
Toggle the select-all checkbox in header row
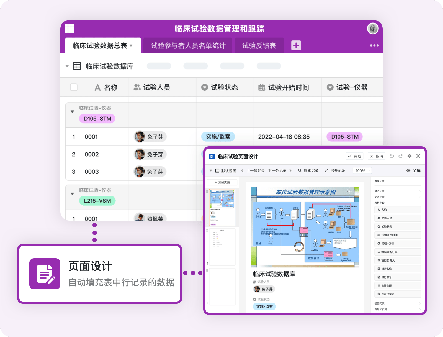pos(74,87)
